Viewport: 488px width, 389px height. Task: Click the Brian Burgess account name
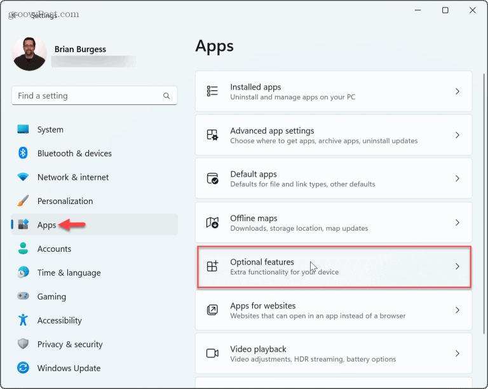tap(80, 49)
